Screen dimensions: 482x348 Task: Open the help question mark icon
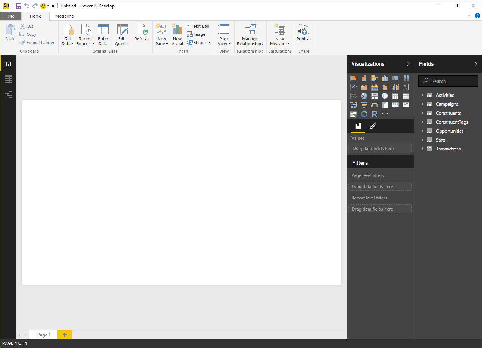point(477,16)
